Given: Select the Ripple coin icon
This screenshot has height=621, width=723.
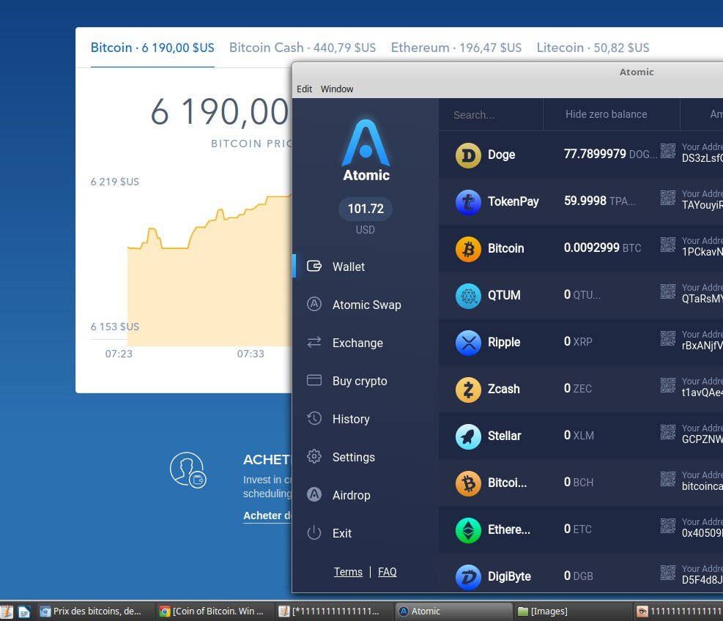Looking at the screenshot, I should tap(468, 343).
